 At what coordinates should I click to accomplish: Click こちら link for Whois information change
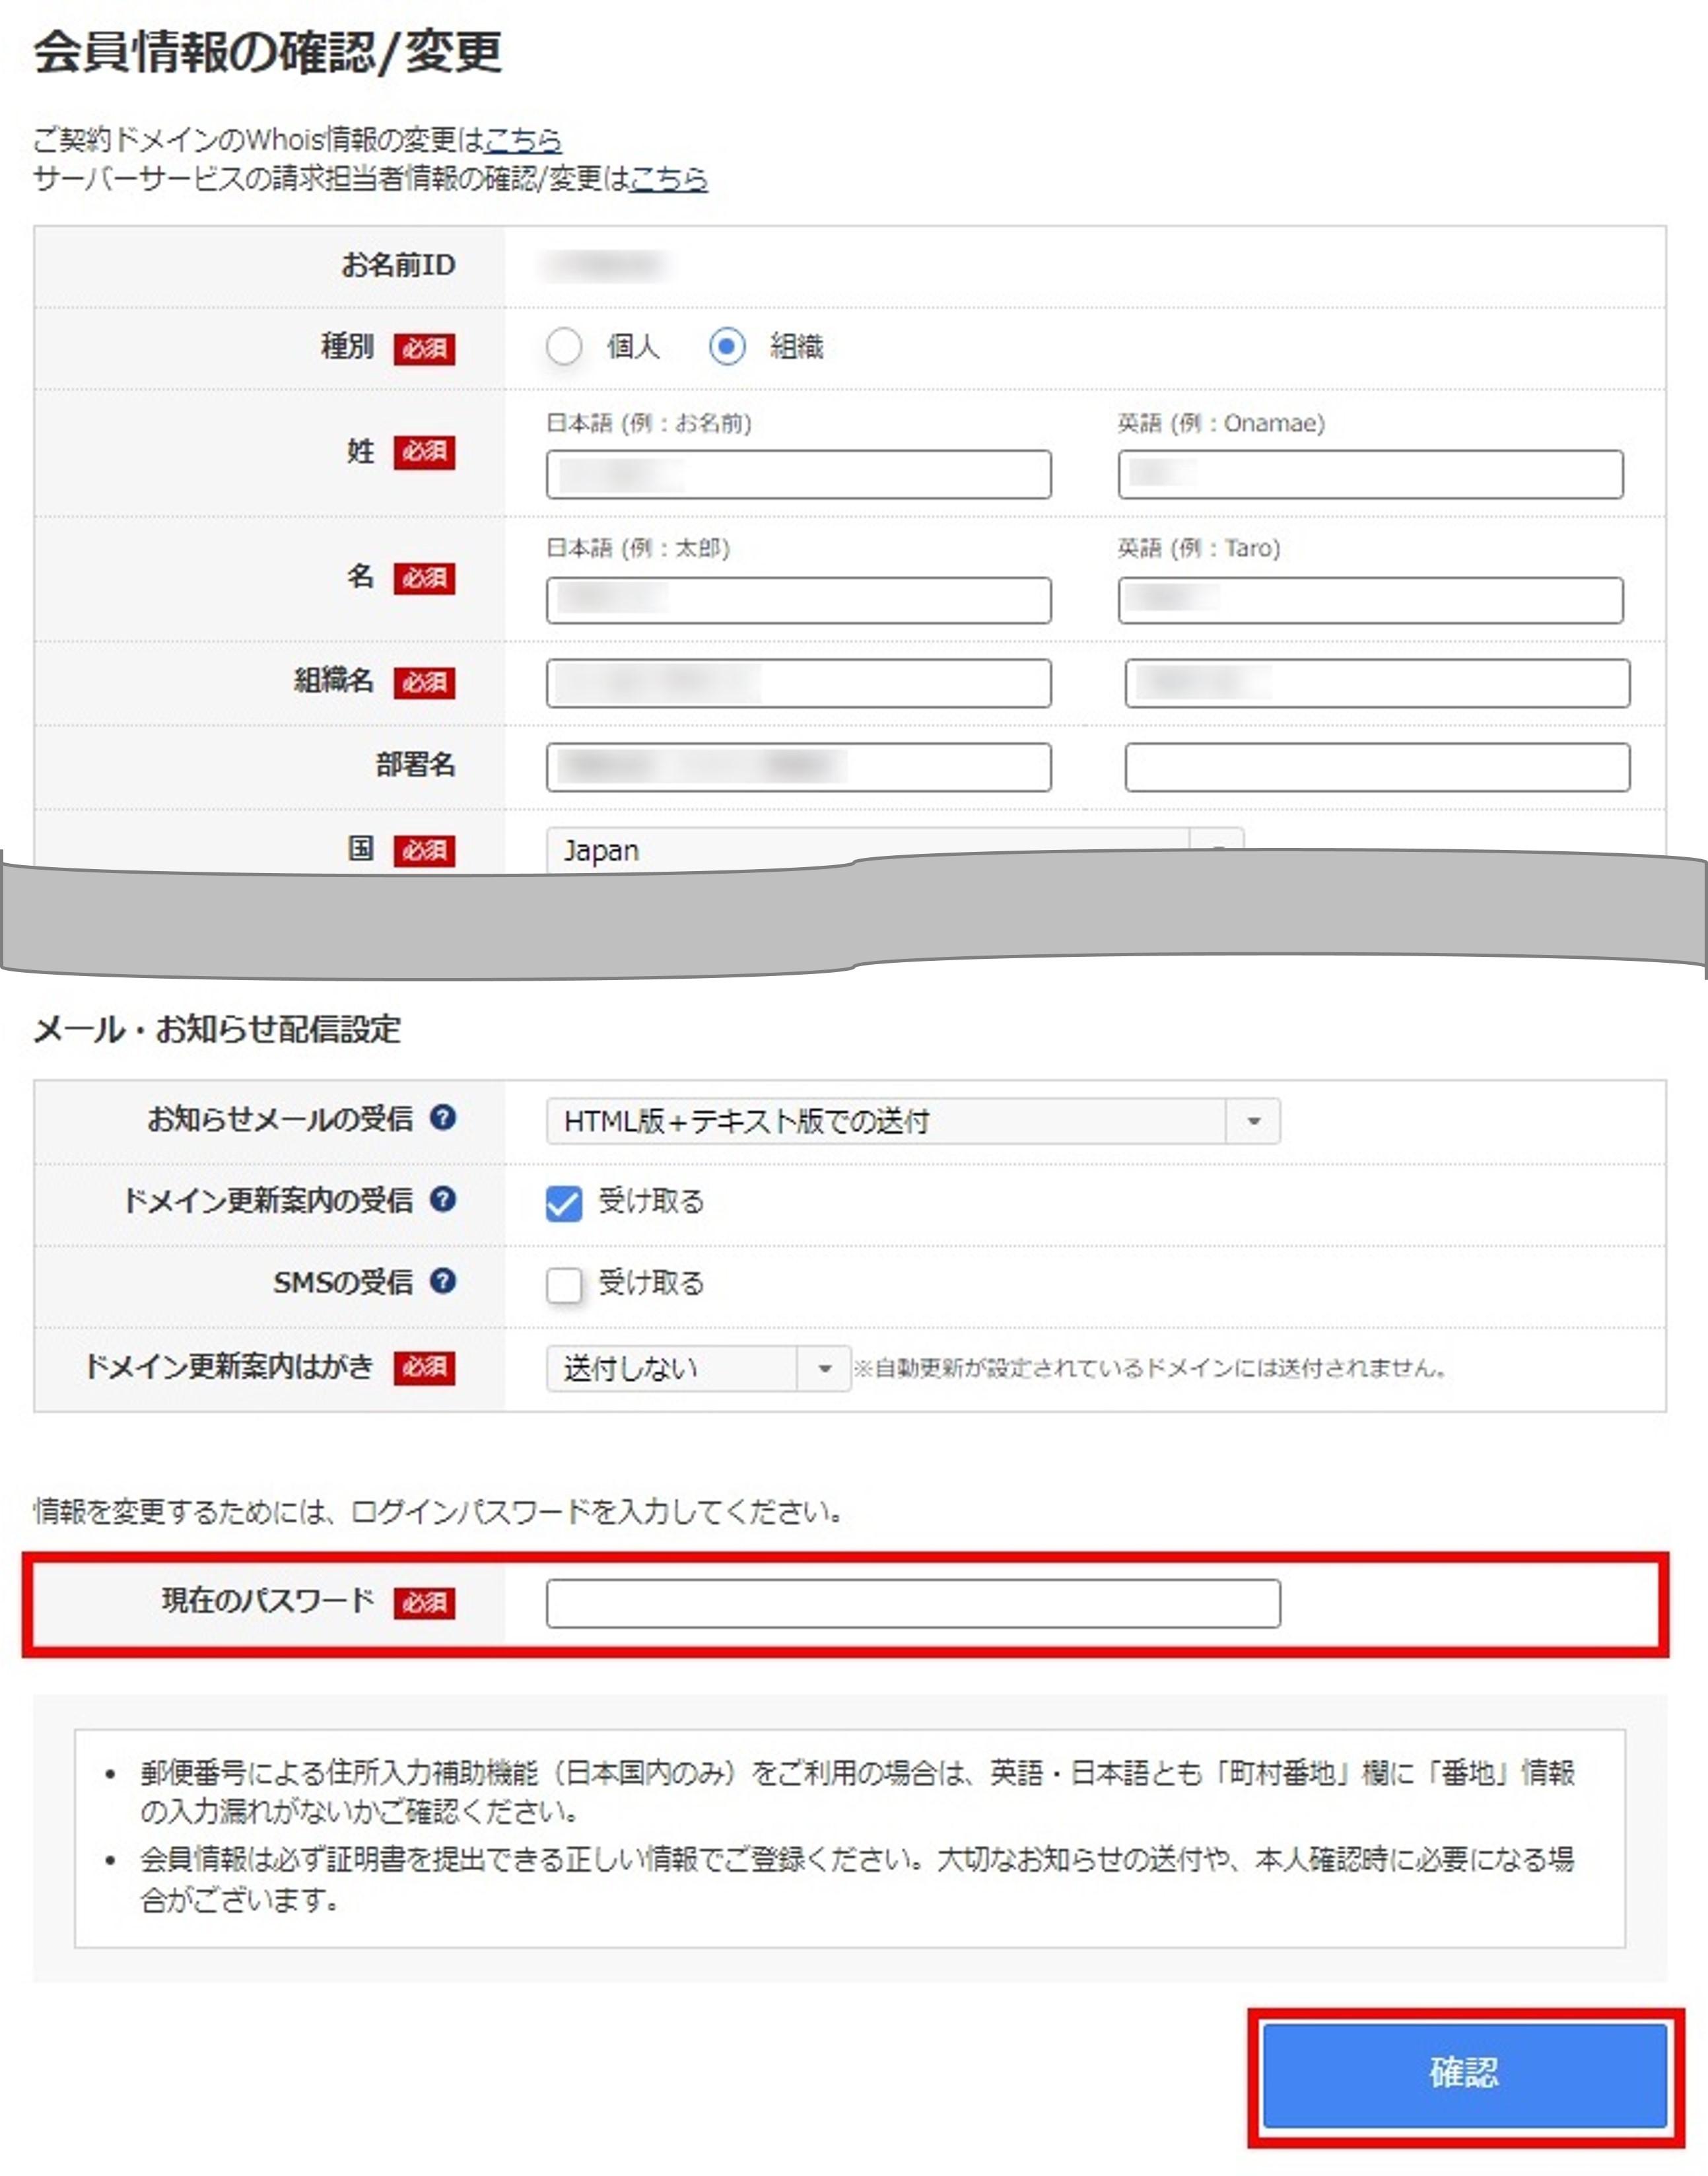pos(523,141)
